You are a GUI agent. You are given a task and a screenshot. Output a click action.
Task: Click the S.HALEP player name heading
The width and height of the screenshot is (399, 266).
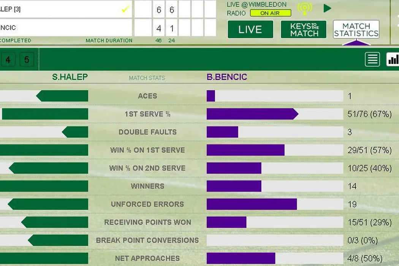(70, 77)
